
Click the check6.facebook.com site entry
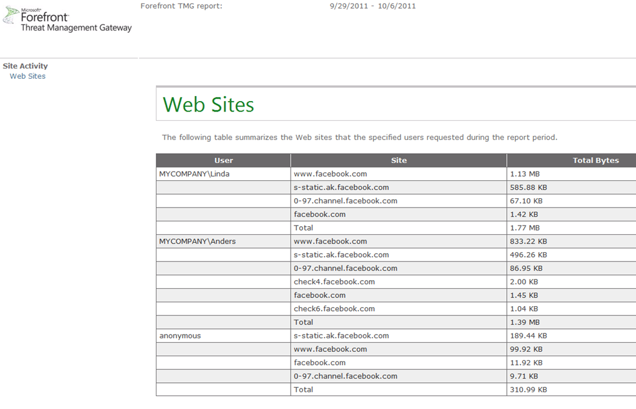point(334,309)
